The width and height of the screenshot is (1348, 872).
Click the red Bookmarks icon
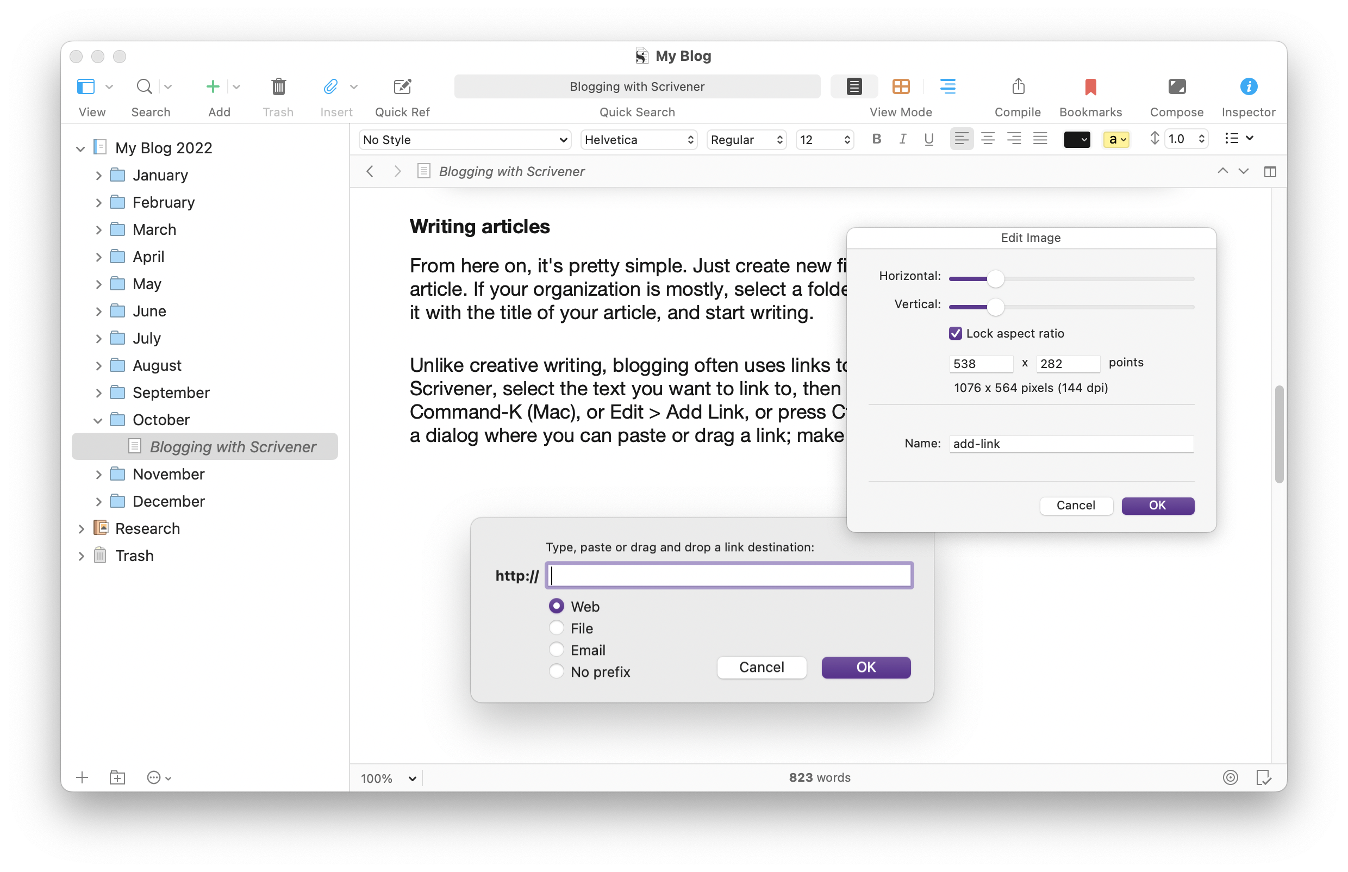tap(1090, 86)
